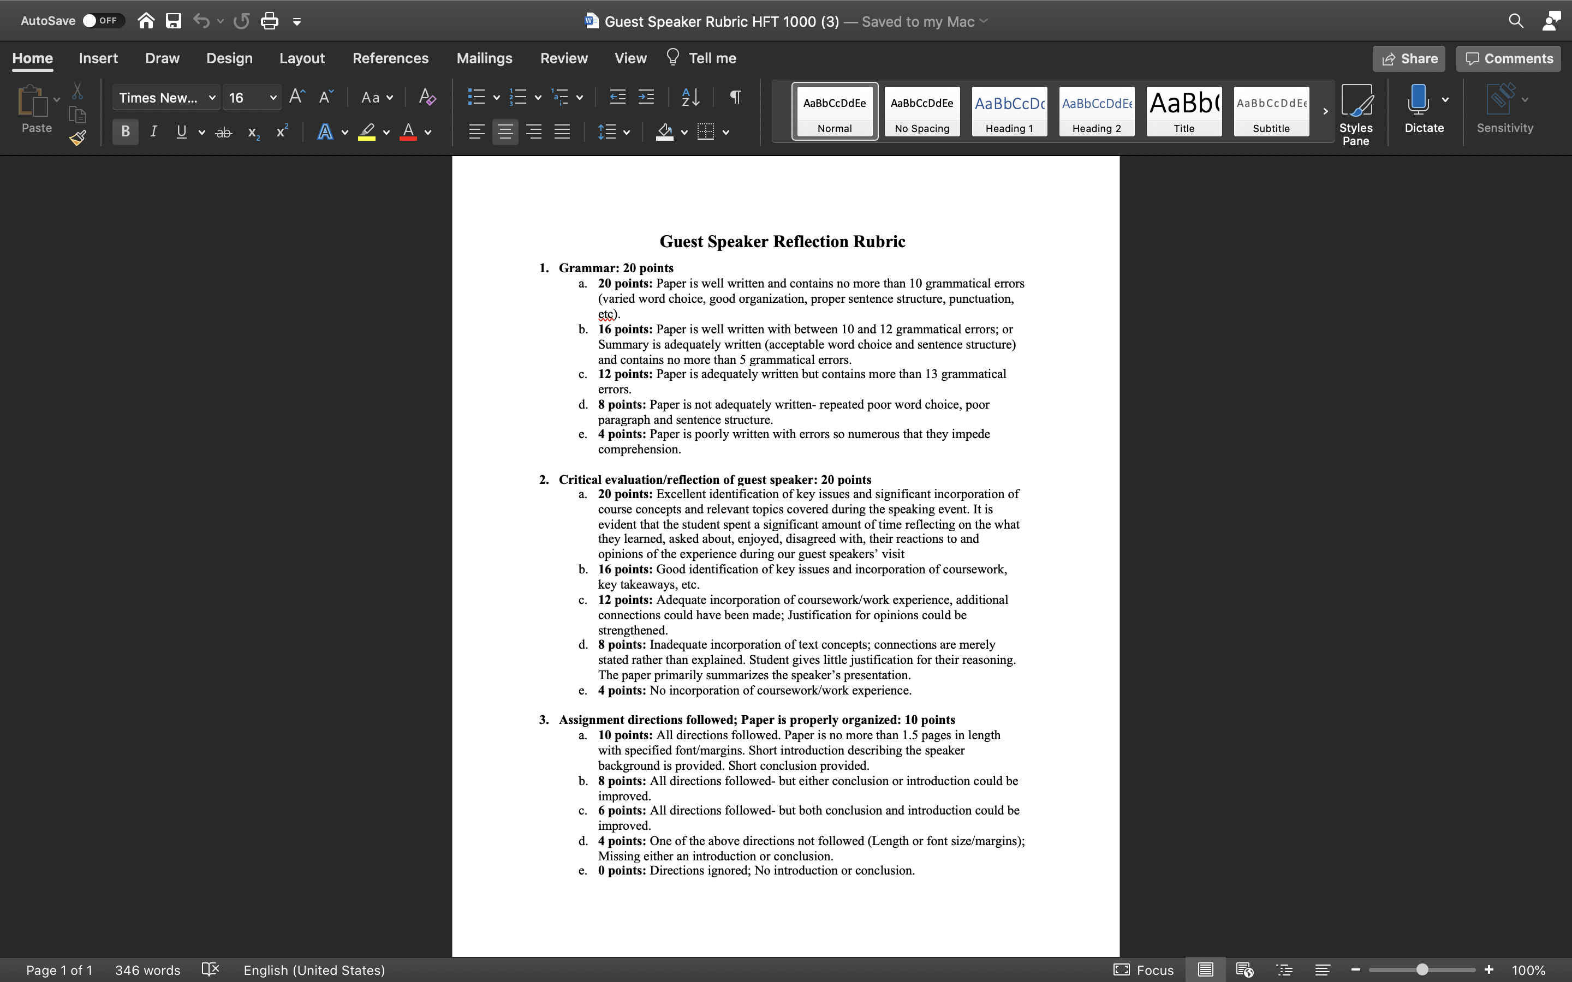Viewport: 1572px width, 982px height.
Task: Click the Share button
Action: coord(1409,58)
